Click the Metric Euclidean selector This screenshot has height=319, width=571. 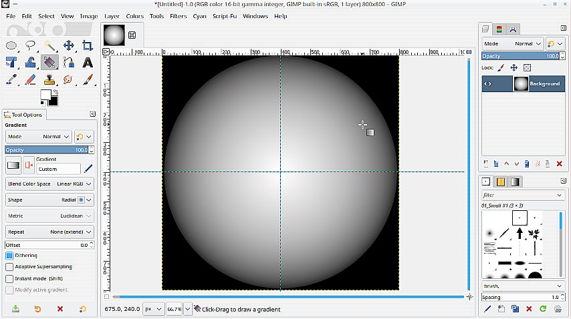click(49, 216)
